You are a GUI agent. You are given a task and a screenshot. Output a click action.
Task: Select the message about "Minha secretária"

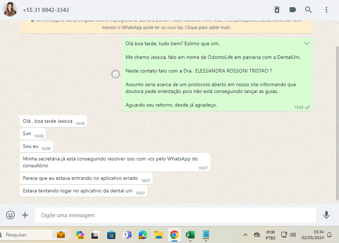coord(115,162)
